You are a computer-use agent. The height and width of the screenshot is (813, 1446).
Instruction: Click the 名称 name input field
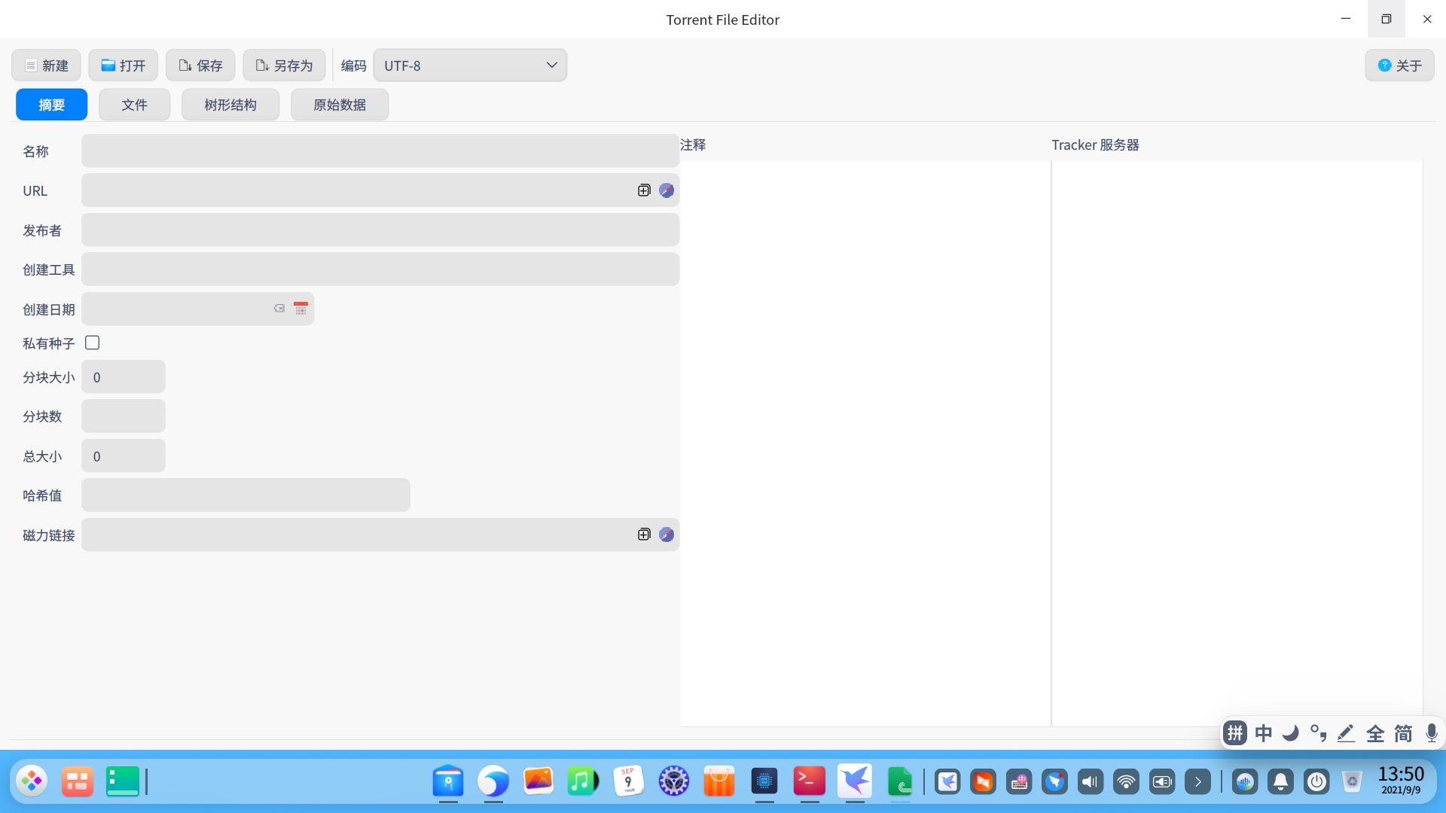coord(380,151)
